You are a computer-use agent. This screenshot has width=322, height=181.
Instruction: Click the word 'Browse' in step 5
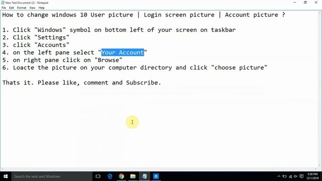pos(109,60)
